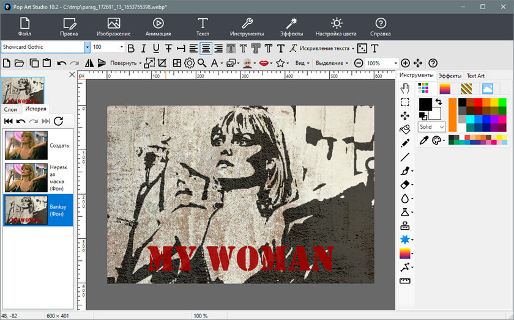514x320 pixels.
Task: Jump to first history state
Action: point(9,121)
